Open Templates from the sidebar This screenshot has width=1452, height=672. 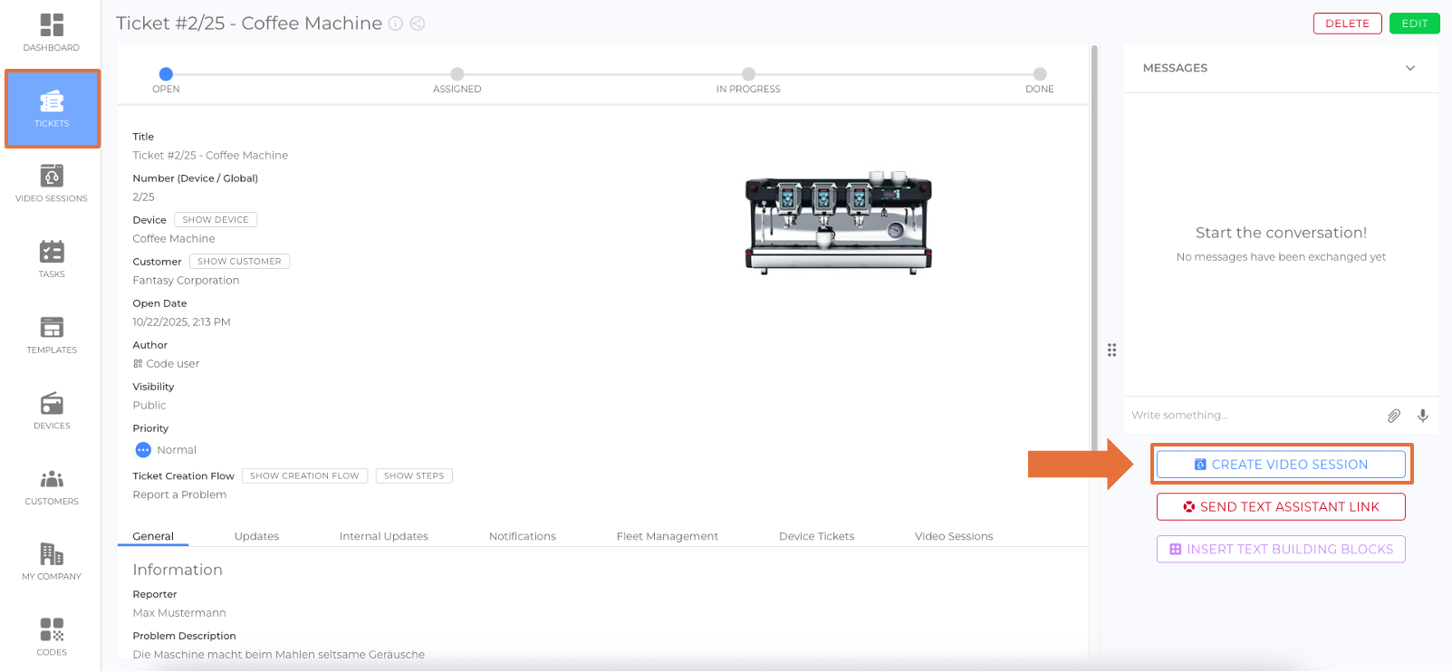(x=52, y=335)
